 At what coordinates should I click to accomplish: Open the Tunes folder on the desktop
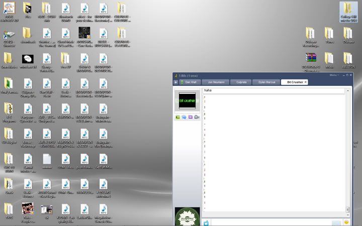pos(329,35)
